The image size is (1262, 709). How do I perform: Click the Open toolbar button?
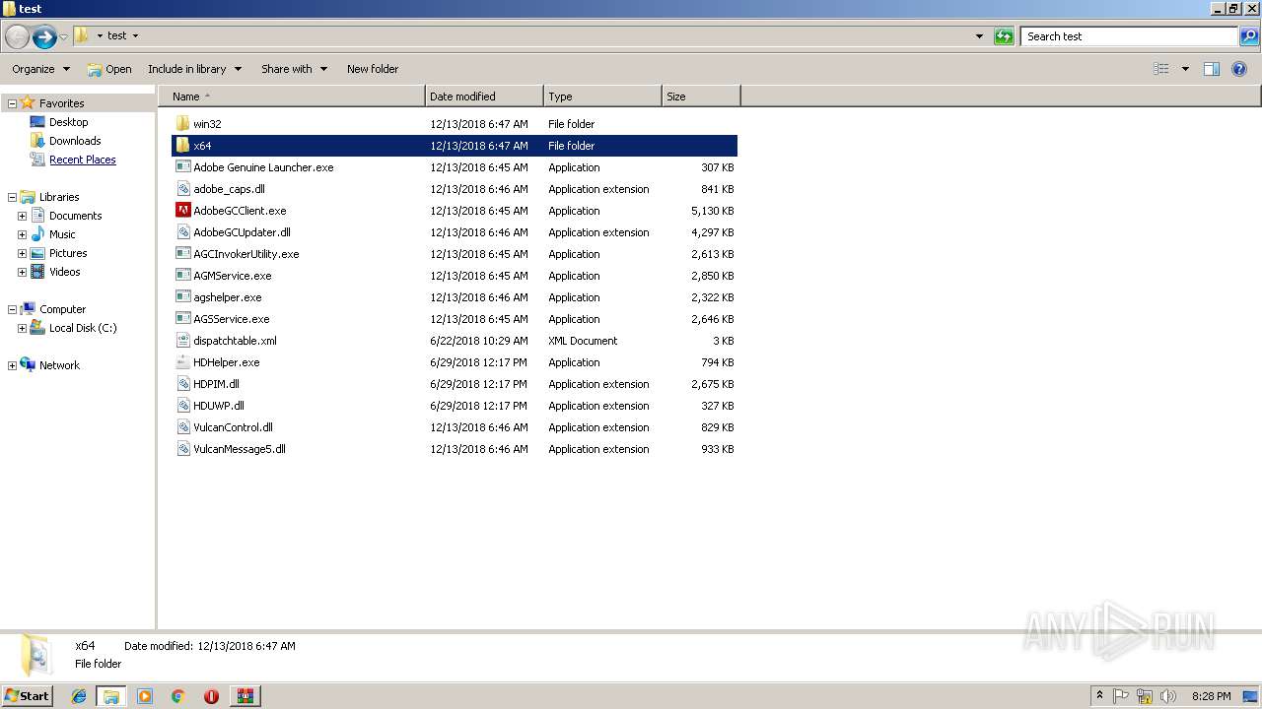click(109, 69)
